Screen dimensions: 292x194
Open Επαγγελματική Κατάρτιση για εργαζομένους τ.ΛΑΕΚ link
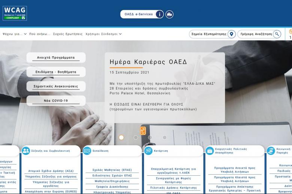(173, 171)
